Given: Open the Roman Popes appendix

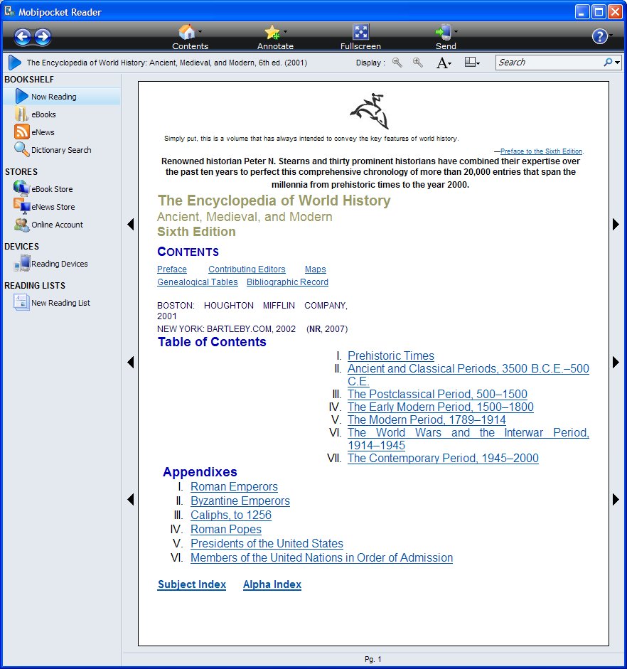Looking at the screenshot, I should click(226, 530).
